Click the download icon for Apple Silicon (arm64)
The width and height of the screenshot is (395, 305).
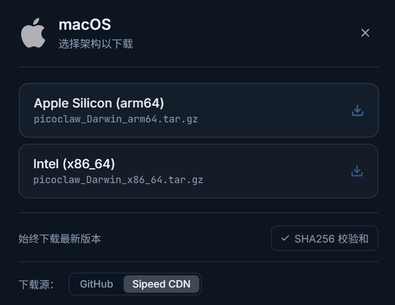357,111
